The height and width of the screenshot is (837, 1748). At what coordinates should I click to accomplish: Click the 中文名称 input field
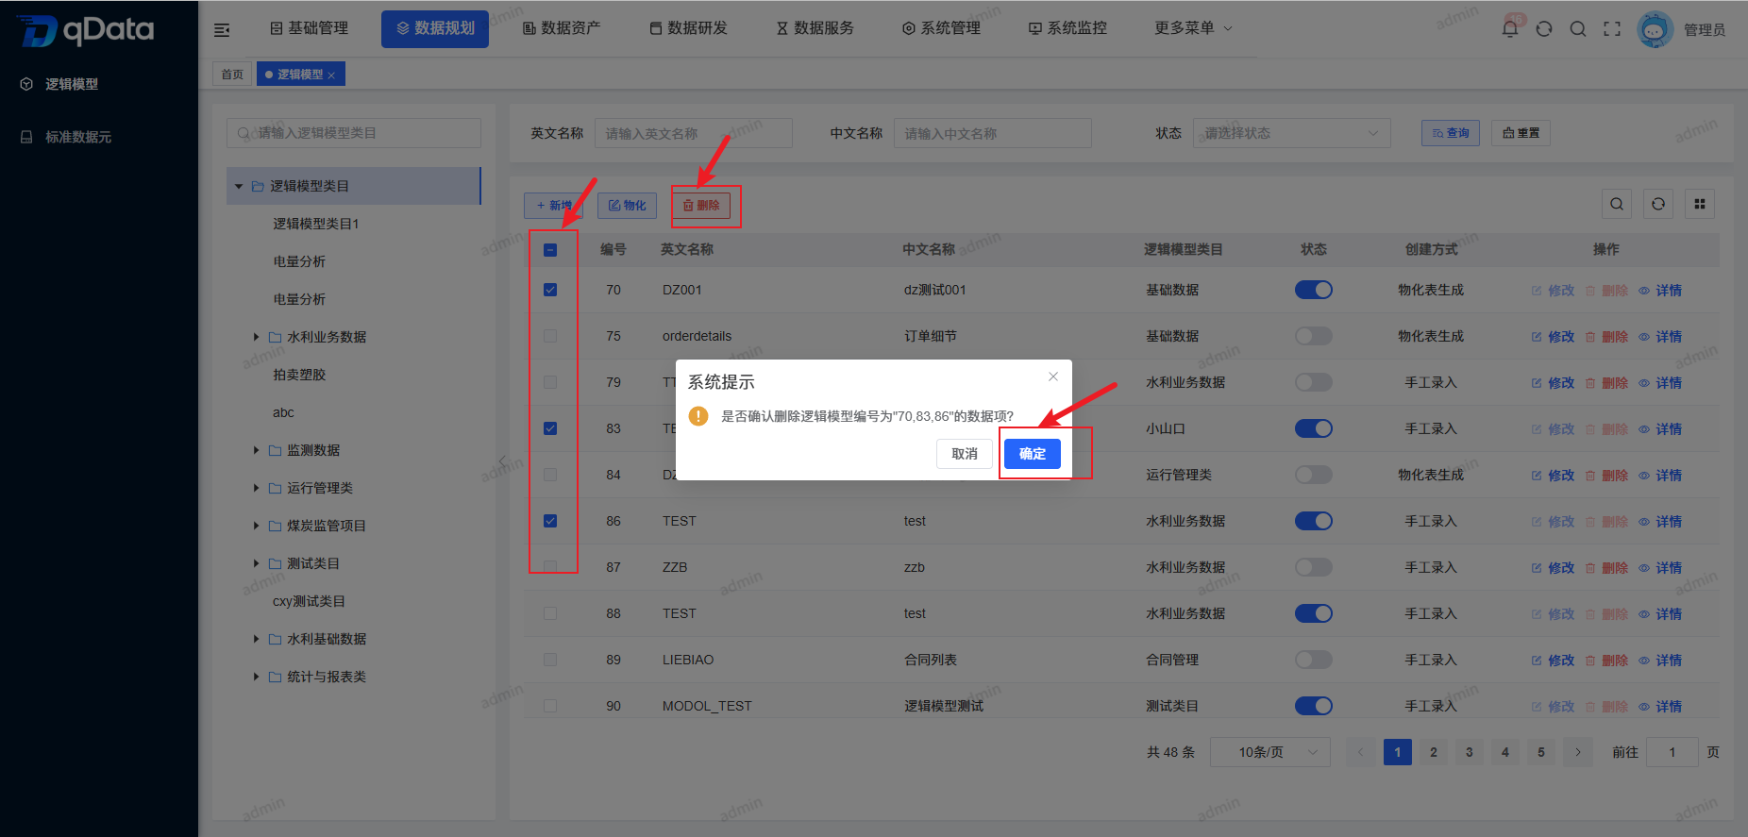tap(993, 133)
